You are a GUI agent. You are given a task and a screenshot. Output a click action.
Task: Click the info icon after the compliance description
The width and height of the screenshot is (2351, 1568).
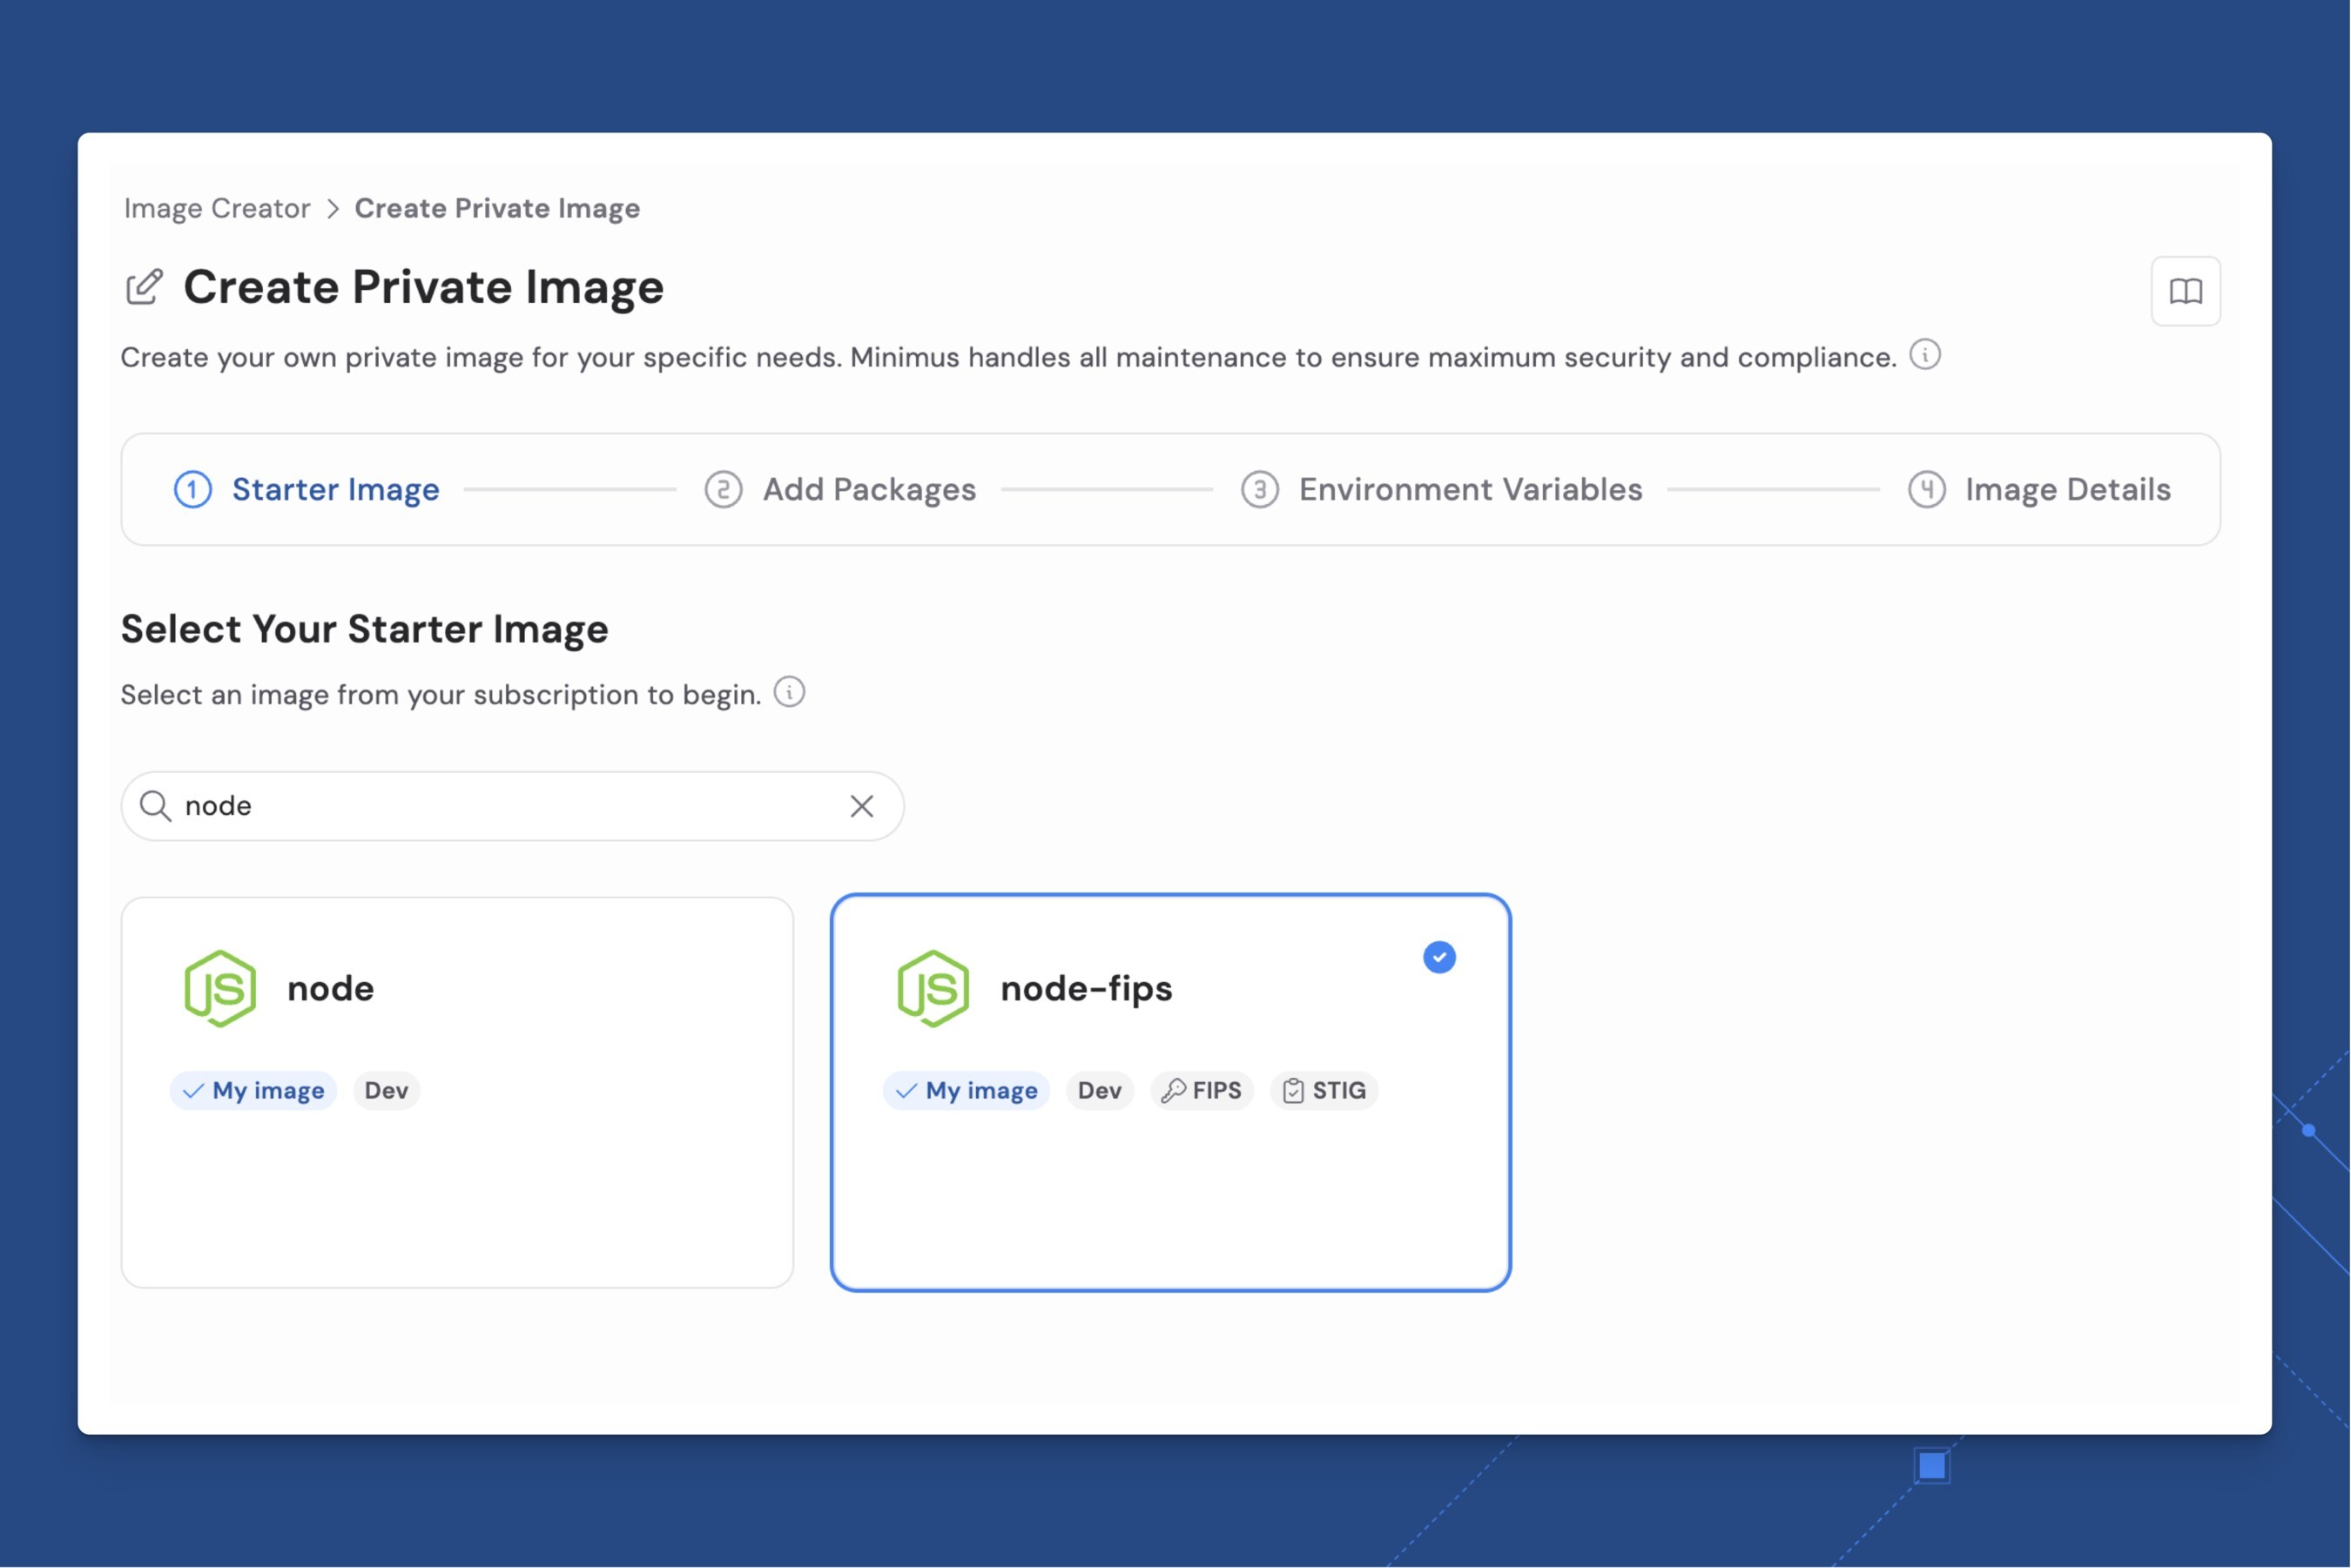pyautogui.click(x=1925, y=355)
